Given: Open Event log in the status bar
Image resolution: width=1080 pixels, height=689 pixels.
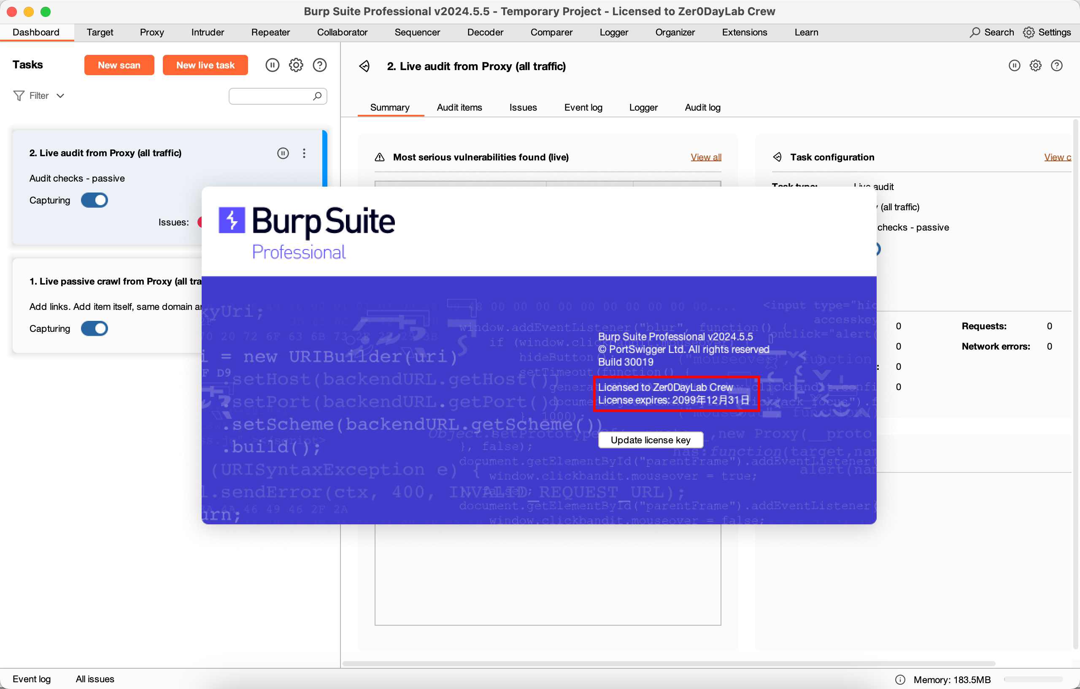Looking at the screenshot, I should click(x=31, y=679).
